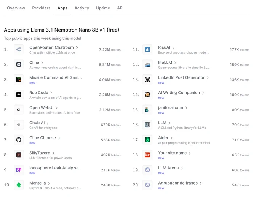Click the 'new' badge under Cline Chinese
The height and width of the screenshot is (199, 259).
tap(32, 143)
